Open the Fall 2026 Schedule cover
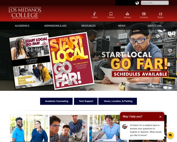Viewport: 177px width, 142px height. pyautogui.click(x=71, y=61)
